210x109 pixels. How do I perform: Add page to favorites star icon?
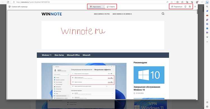(x=172, y=2)
